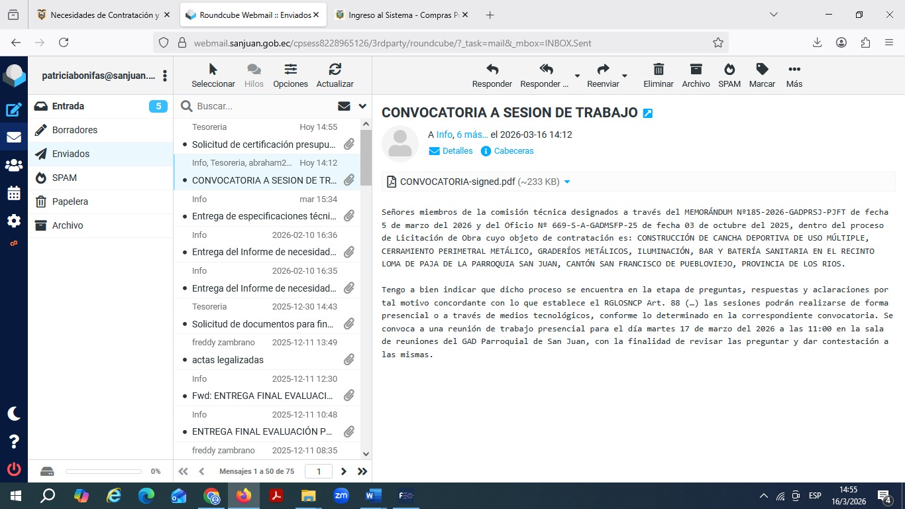Open the Borradores folder
905x509 pixels.
pyautogui.click(x=75, y=130)
